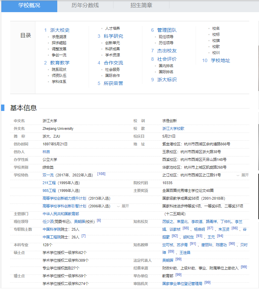Go to 学科体系 subsection

[59, 82]
